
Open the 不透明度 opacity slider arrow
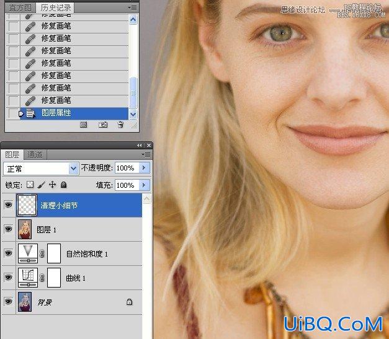point(144,168)
